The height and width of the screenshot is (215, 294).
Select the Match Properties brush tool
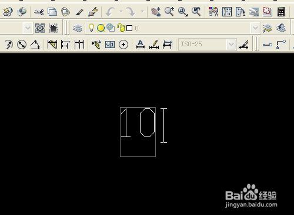(79, 12)
